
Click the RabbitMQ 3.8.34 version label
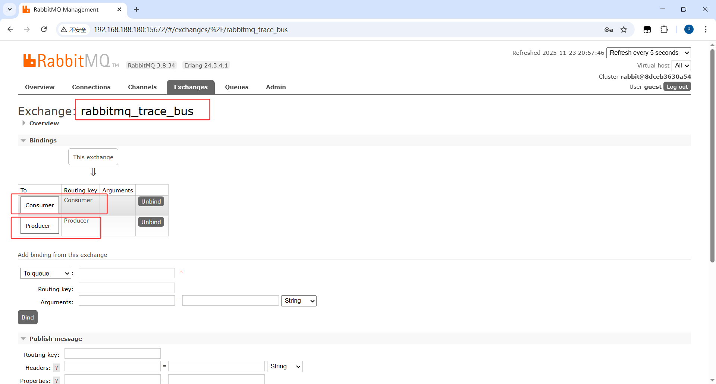pyautogui.click(x=151, y=65)
